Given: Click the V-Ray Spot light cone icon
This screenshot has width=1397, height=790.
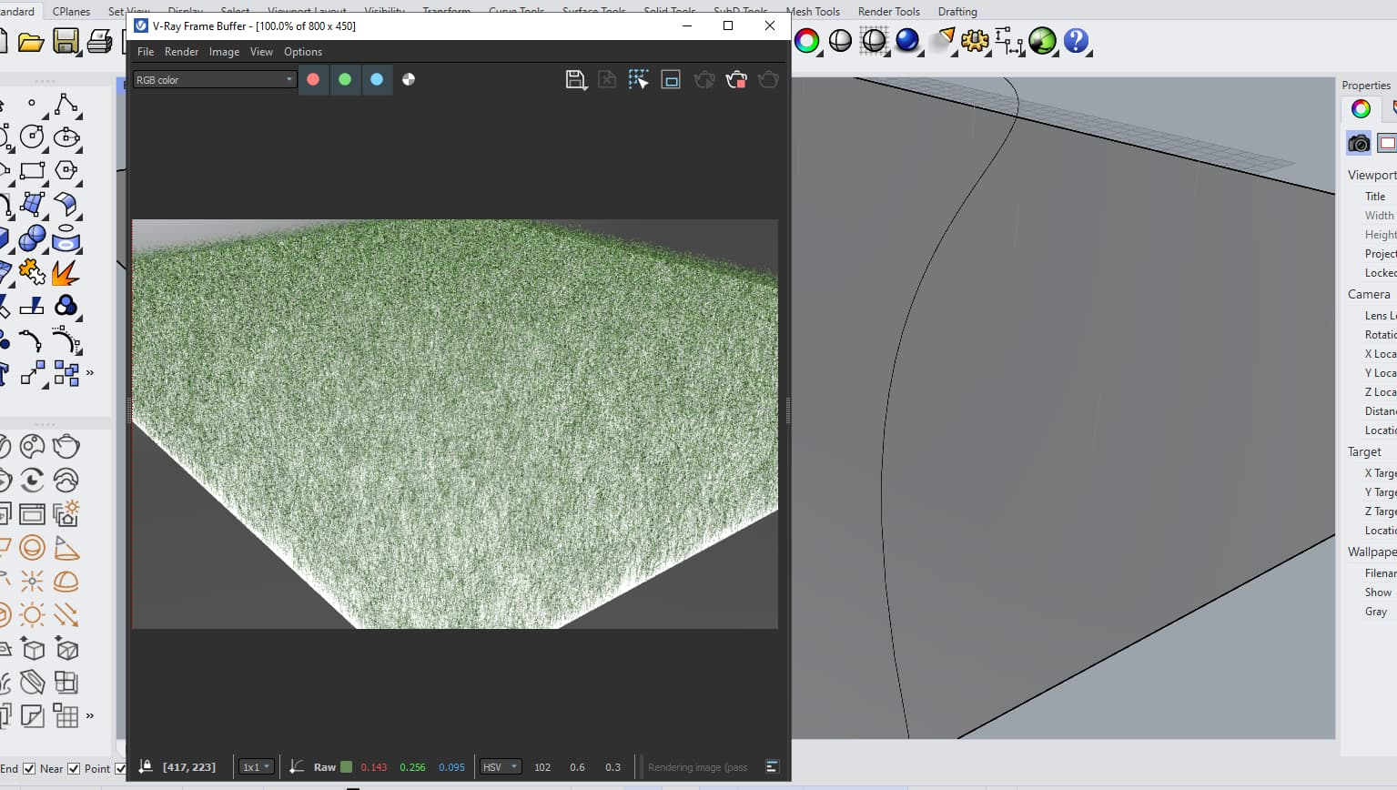Looking at the screenshot, I should (66, 548).
